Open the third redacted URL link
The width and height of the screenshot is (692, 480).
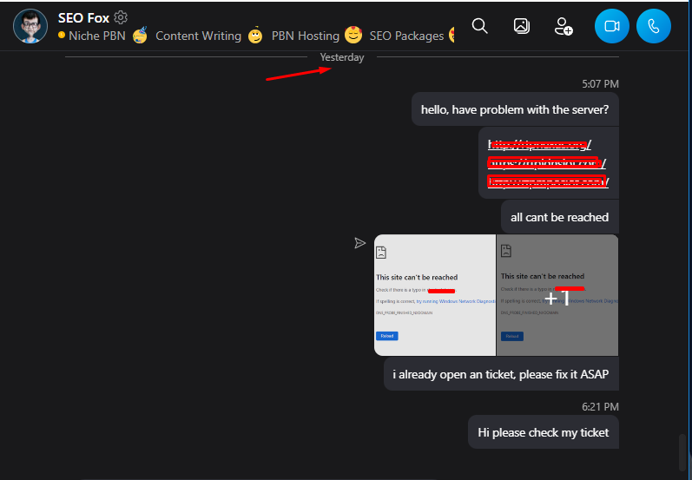[548, 181]
